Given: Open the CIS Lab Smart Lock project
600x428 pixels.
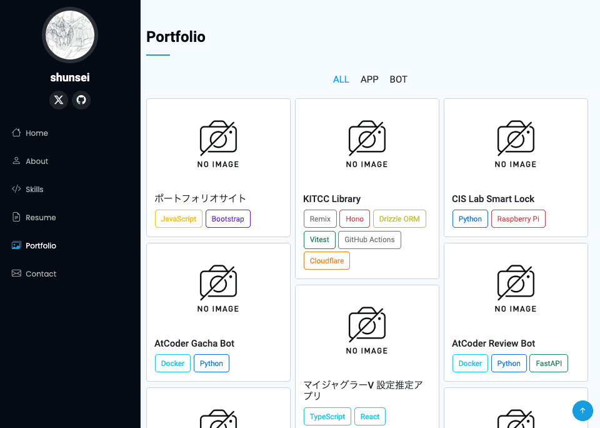Looking at the screenshot, I should coord(493,199).
